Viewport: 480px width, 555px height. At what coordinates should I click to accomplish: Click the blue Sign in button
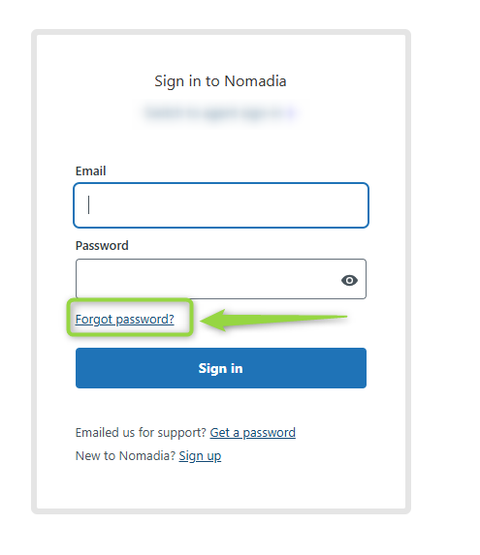point(221,368)
